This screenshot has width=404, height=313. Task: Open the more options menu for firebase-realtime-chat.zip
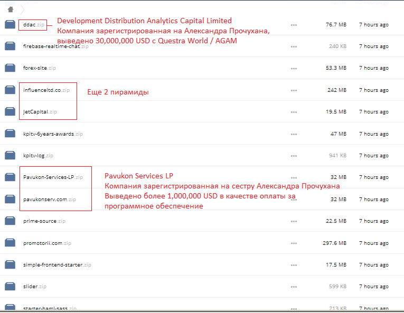294,46
